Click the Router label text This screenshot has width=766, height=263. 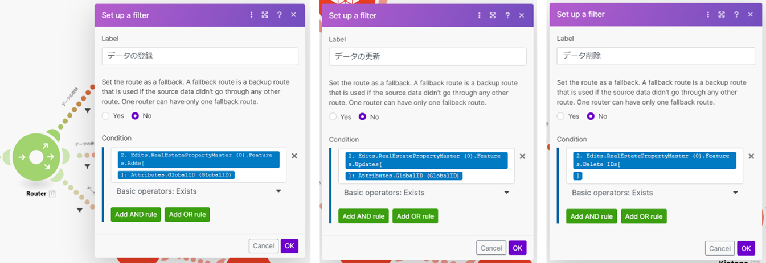point(36,194)
